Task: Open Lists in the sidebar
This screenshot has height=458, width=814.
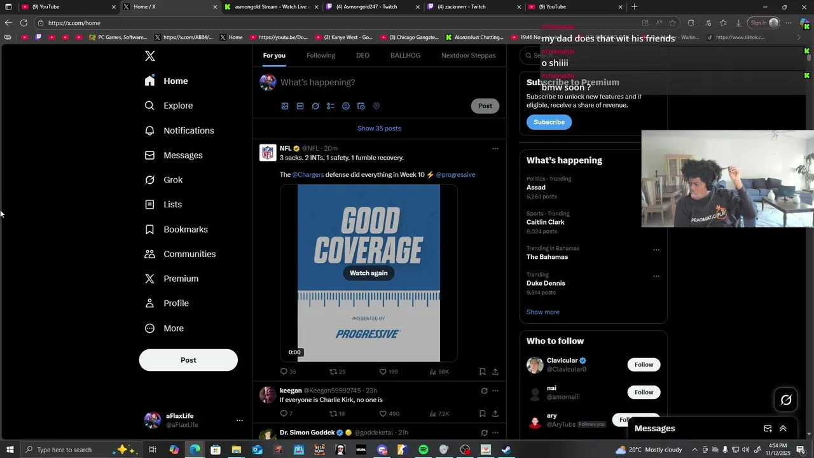Action: point(163,204)
